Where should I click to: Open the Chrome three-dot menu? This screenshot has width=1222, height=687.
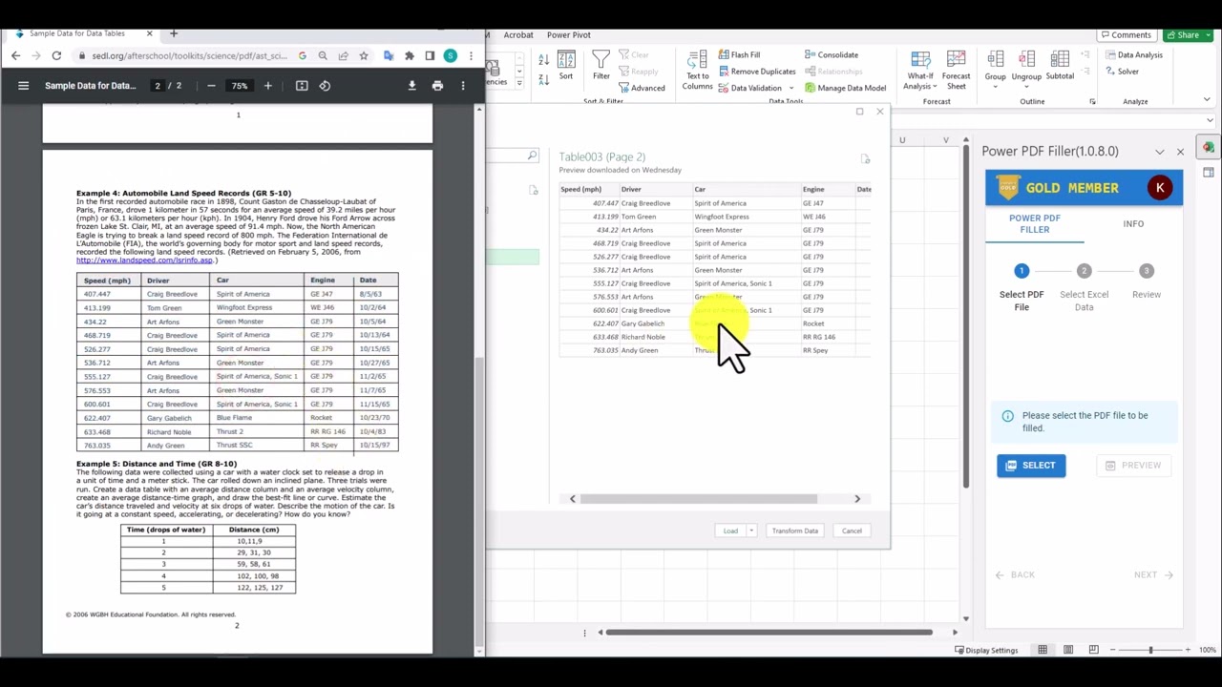point(471,56)
